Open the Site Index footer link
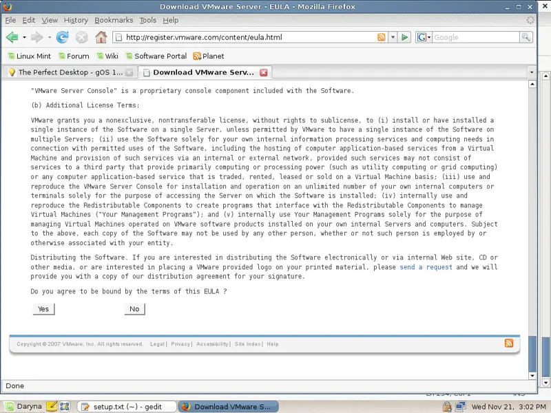Screen dimensions: 551x413 (247, 344)
